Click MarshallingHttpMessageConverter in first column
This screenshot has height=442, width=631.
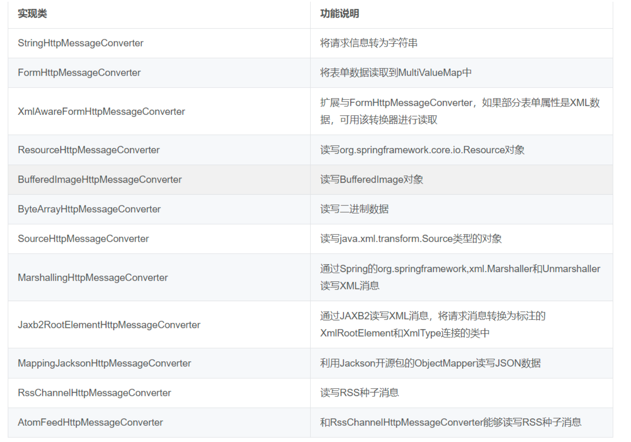coord(93,278)
